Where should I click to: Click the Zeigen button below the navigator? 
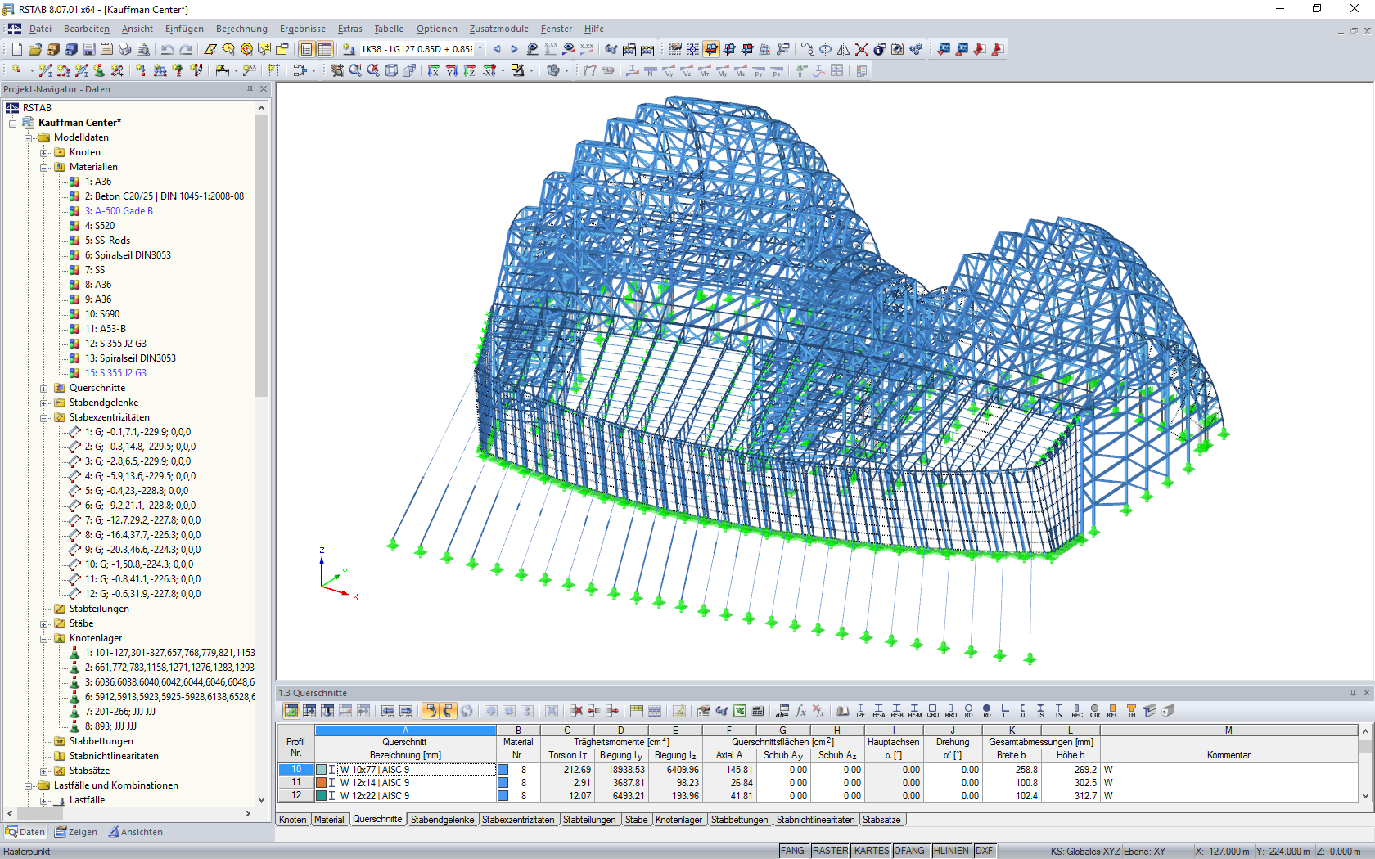coord(78,831)
